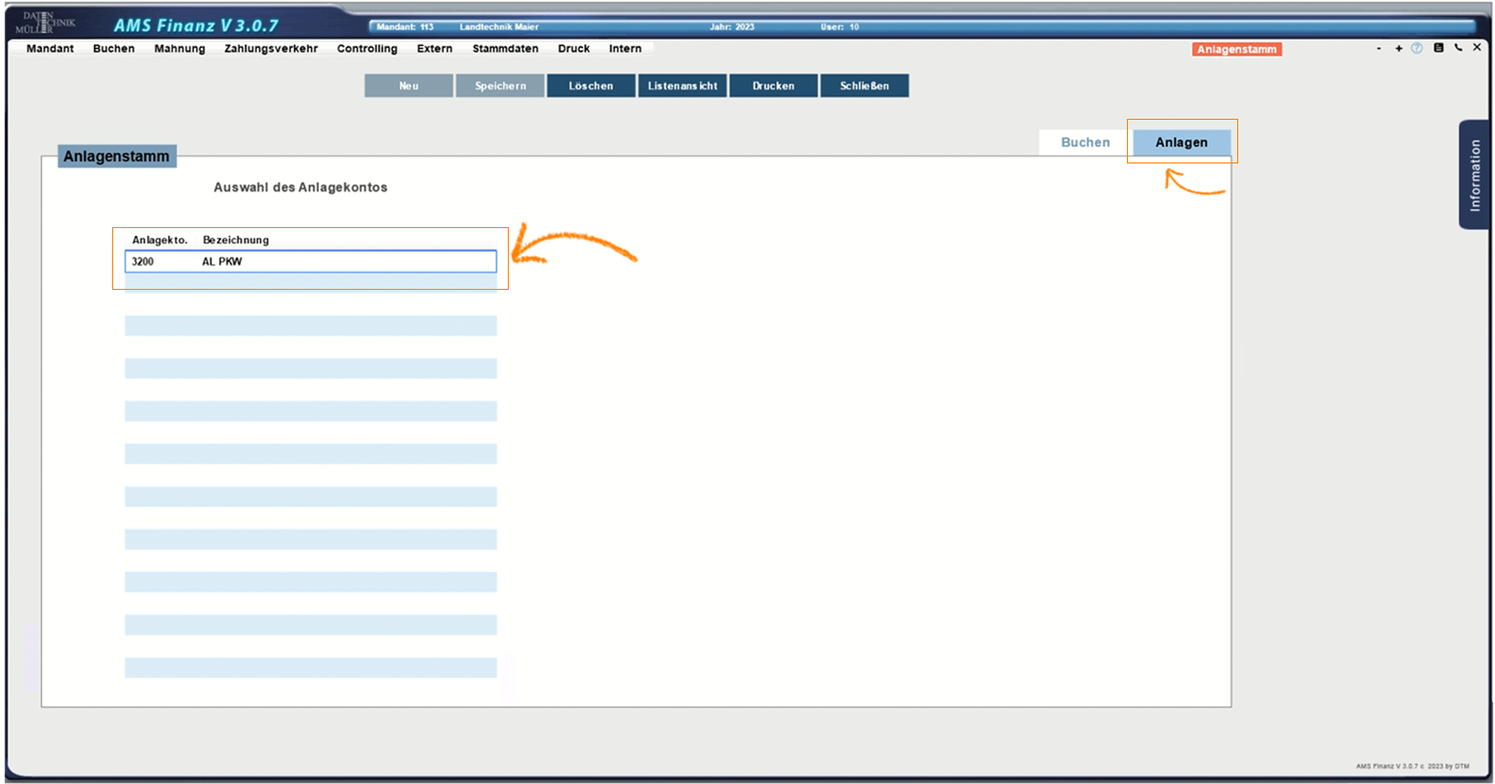Click the calculator icon in top bar
This screenshot has width=1495, height=784.
point(1438,48)
